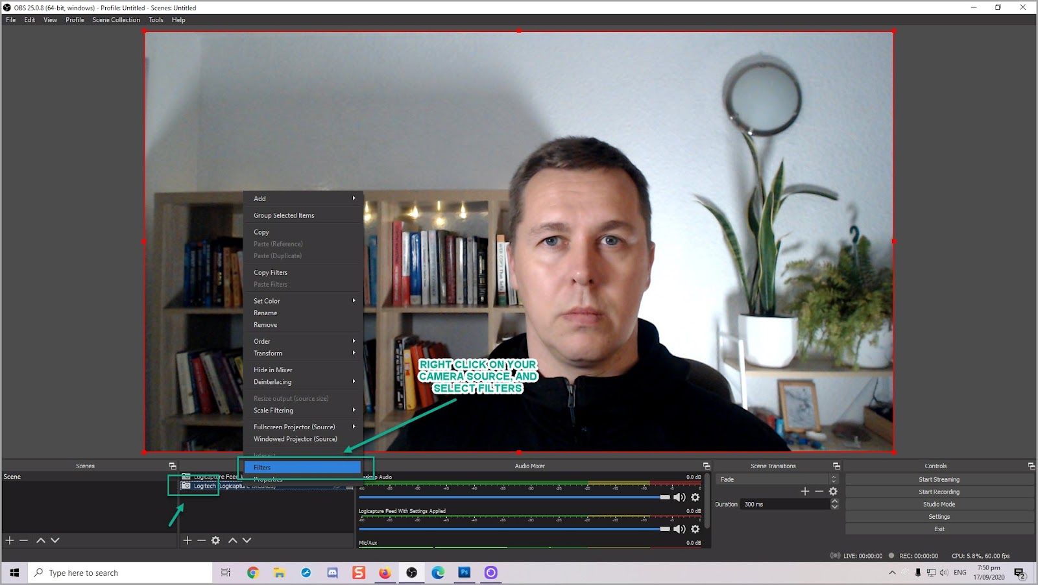The width and height of the screenshot is (1038, 585).
Task: Open Discord from the taskbar
Action: [333, 573]
